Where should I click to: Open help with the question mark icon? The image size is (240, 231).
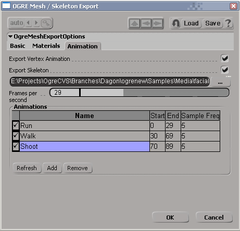pyautogui.click(x=228, y=23)
